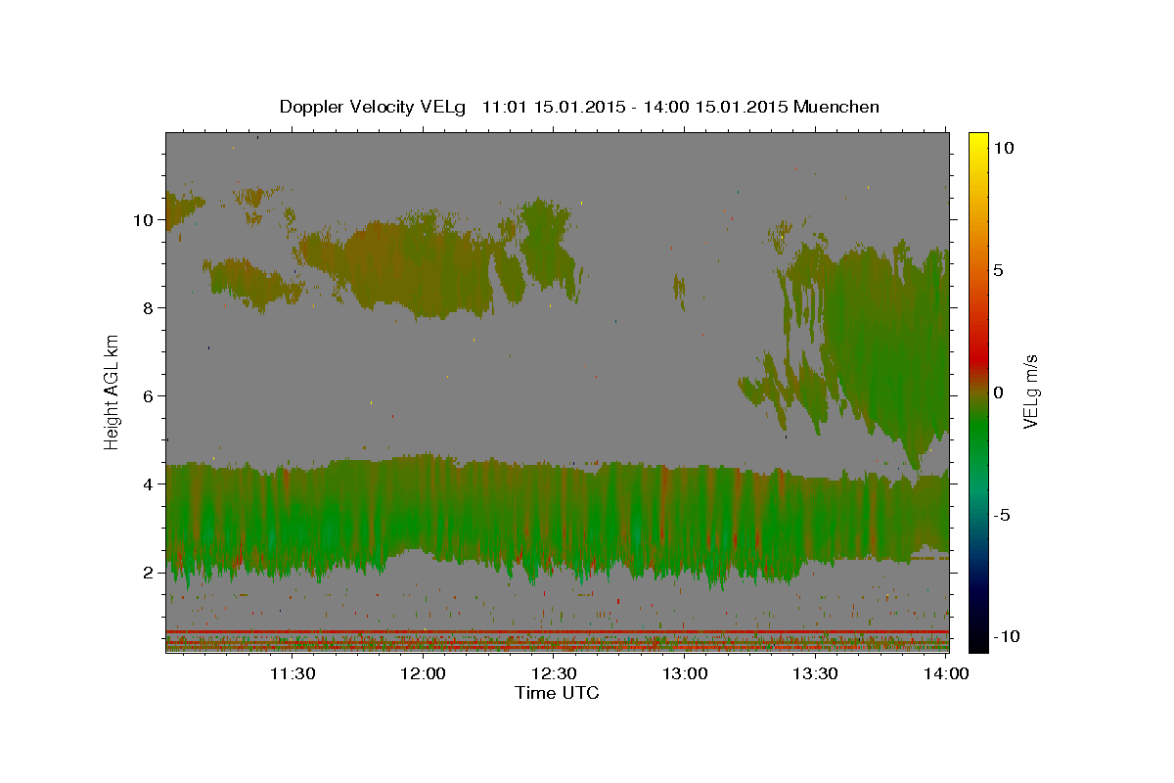This screenshot has height=783, width=1174.
Task: Click the height tick label 10
Action: pyautogui.click(x=143, y=219)
